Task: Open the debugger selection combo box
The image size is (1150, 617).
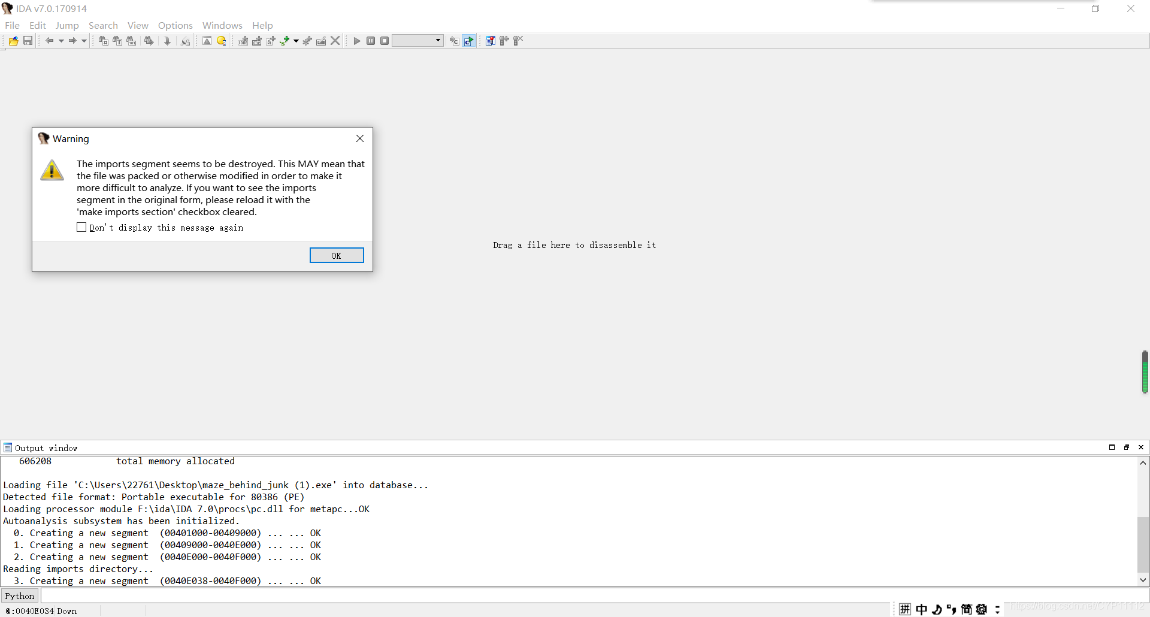Action: tap(417, 41)
